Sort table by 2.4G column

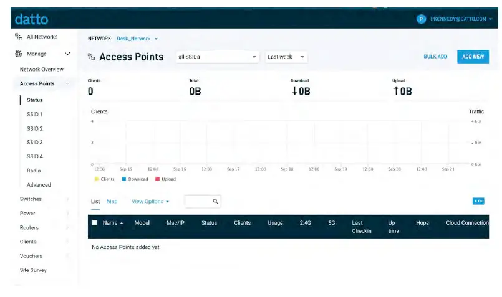point(306,223)
